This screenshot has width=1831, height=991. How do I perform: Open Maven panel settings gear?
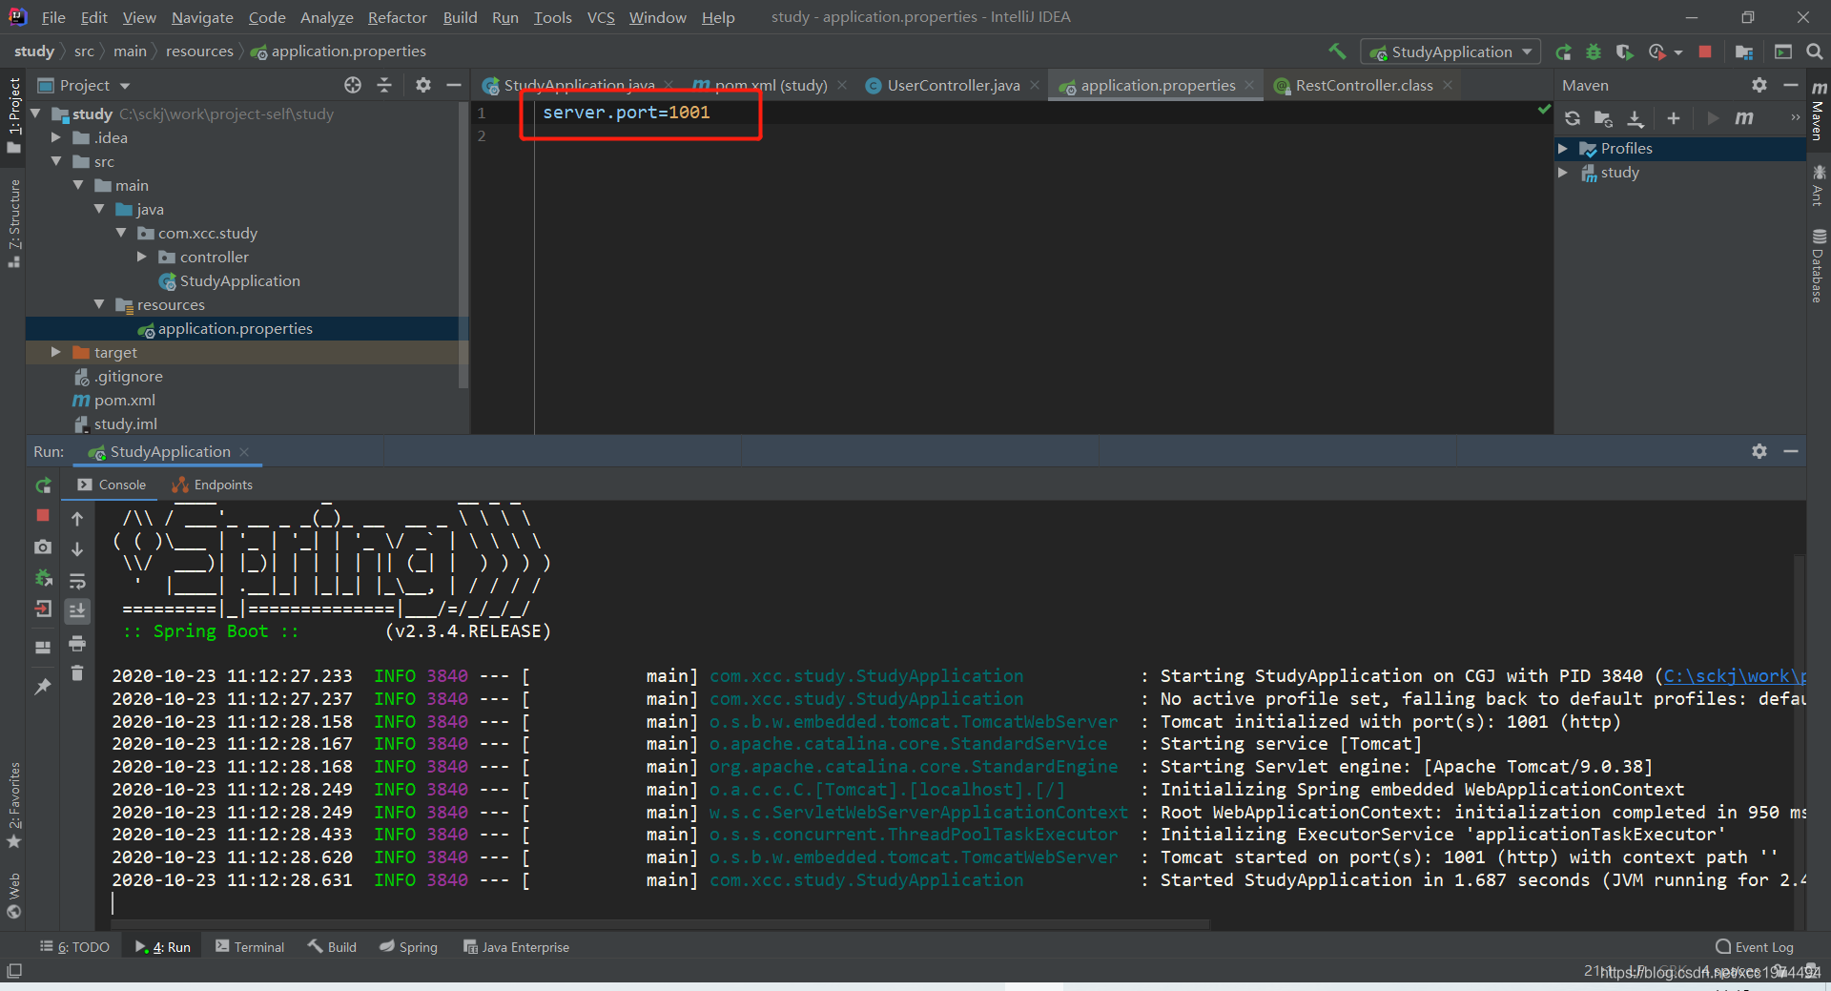[1759, 85]
